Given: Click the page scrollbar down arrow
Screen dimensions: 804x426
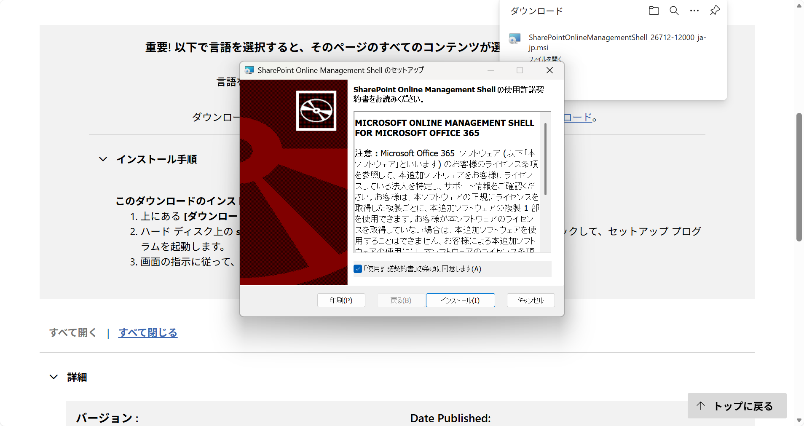Looking at the screenshot, I should pyautogui.click(x=799, y=420).
